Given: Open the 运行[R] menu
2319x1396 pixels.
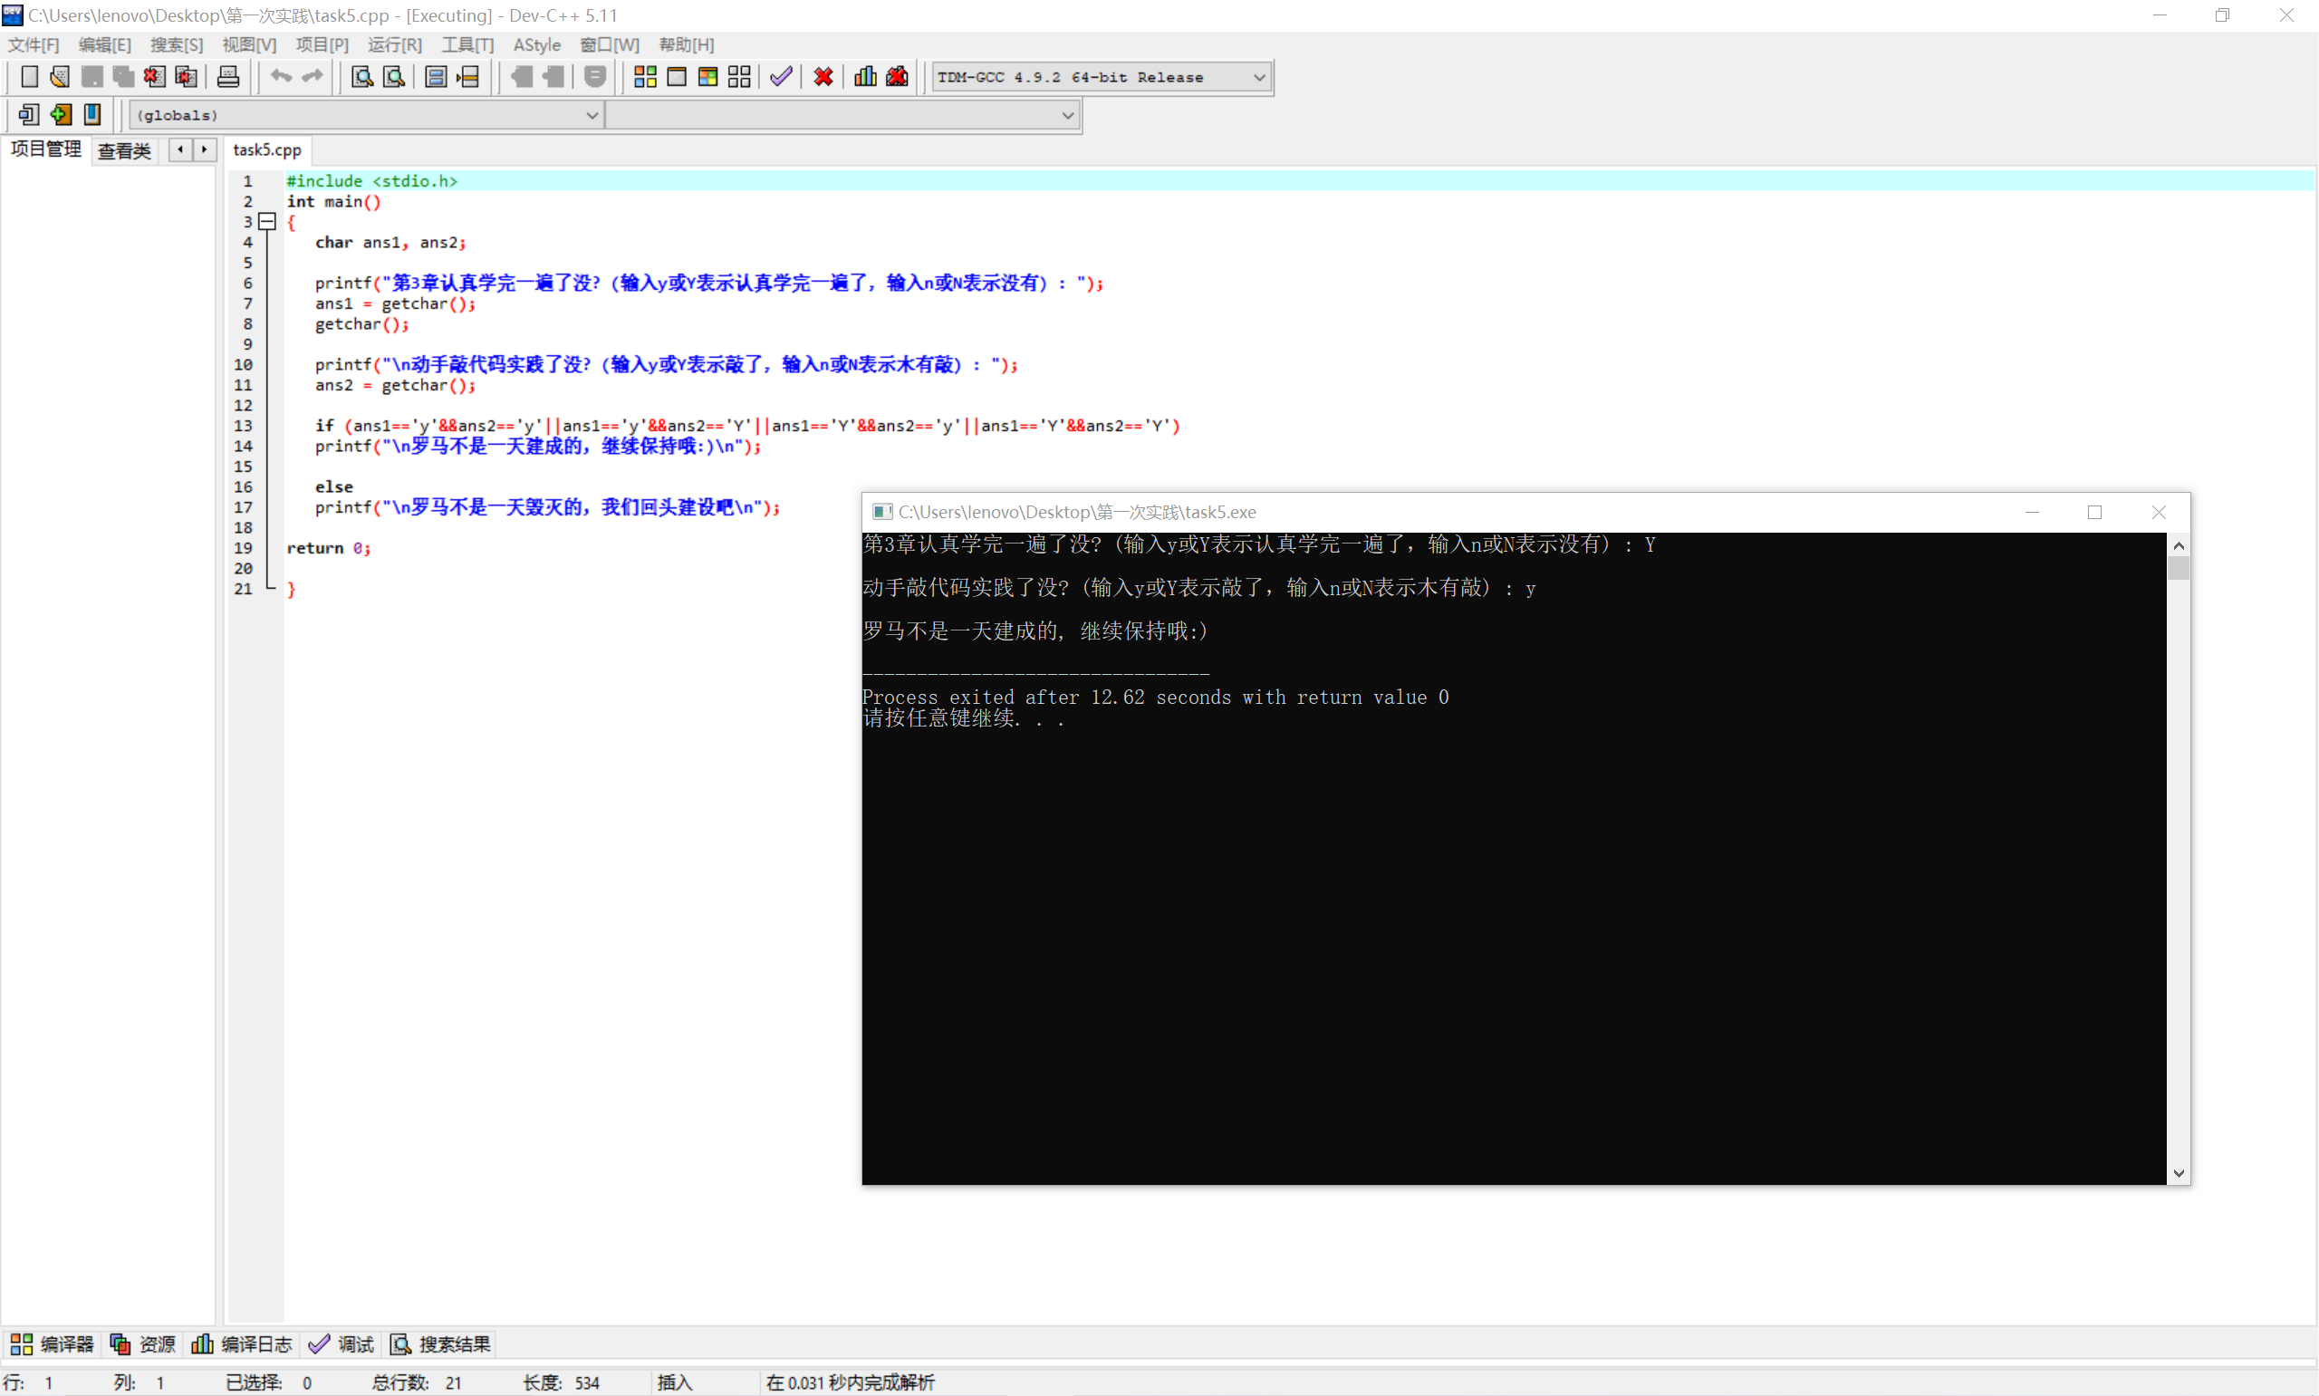Looking at the screenshot, I should [x=394, y=44].
